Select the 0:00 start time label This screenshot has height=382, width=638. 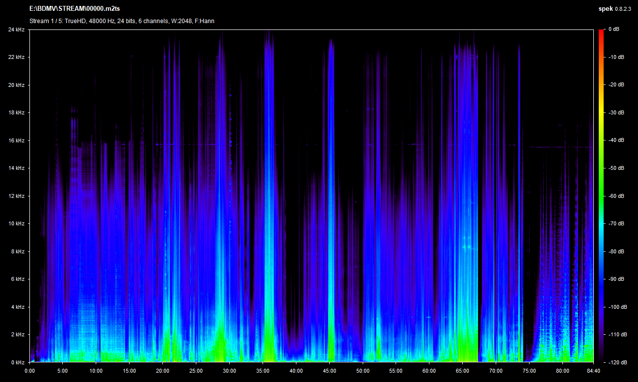click(29, 371)
